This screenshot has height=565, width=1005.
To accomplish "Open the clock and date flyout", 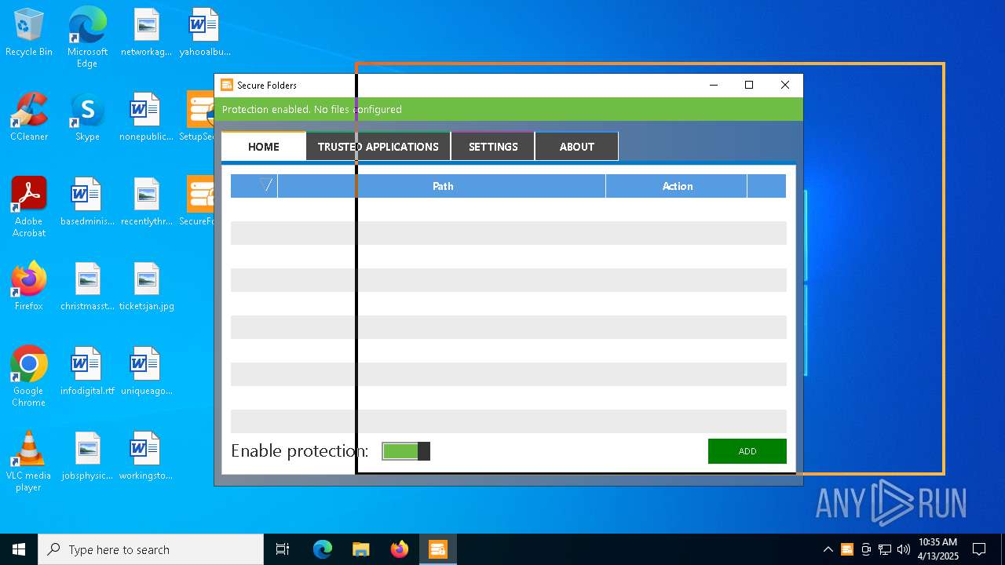I will coord(937,549).
